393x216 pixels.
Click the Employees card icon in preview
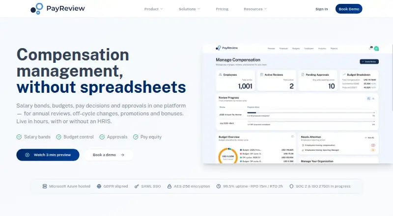click(x=220, y=75)
